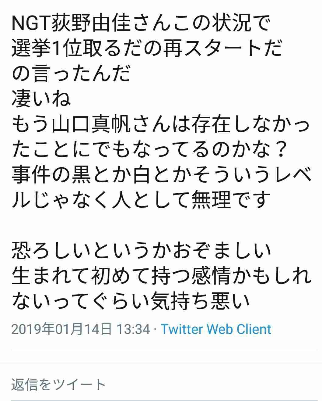Click the line の言ったんだ
Screen dimensions: 322x401
71,74
